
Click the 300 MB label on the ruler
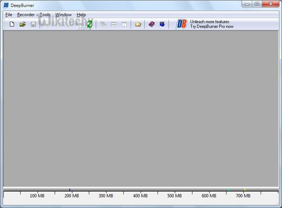point(106,196)
